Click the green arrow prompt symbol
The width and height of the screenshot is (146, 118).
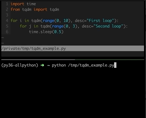[x=42, y=65]
